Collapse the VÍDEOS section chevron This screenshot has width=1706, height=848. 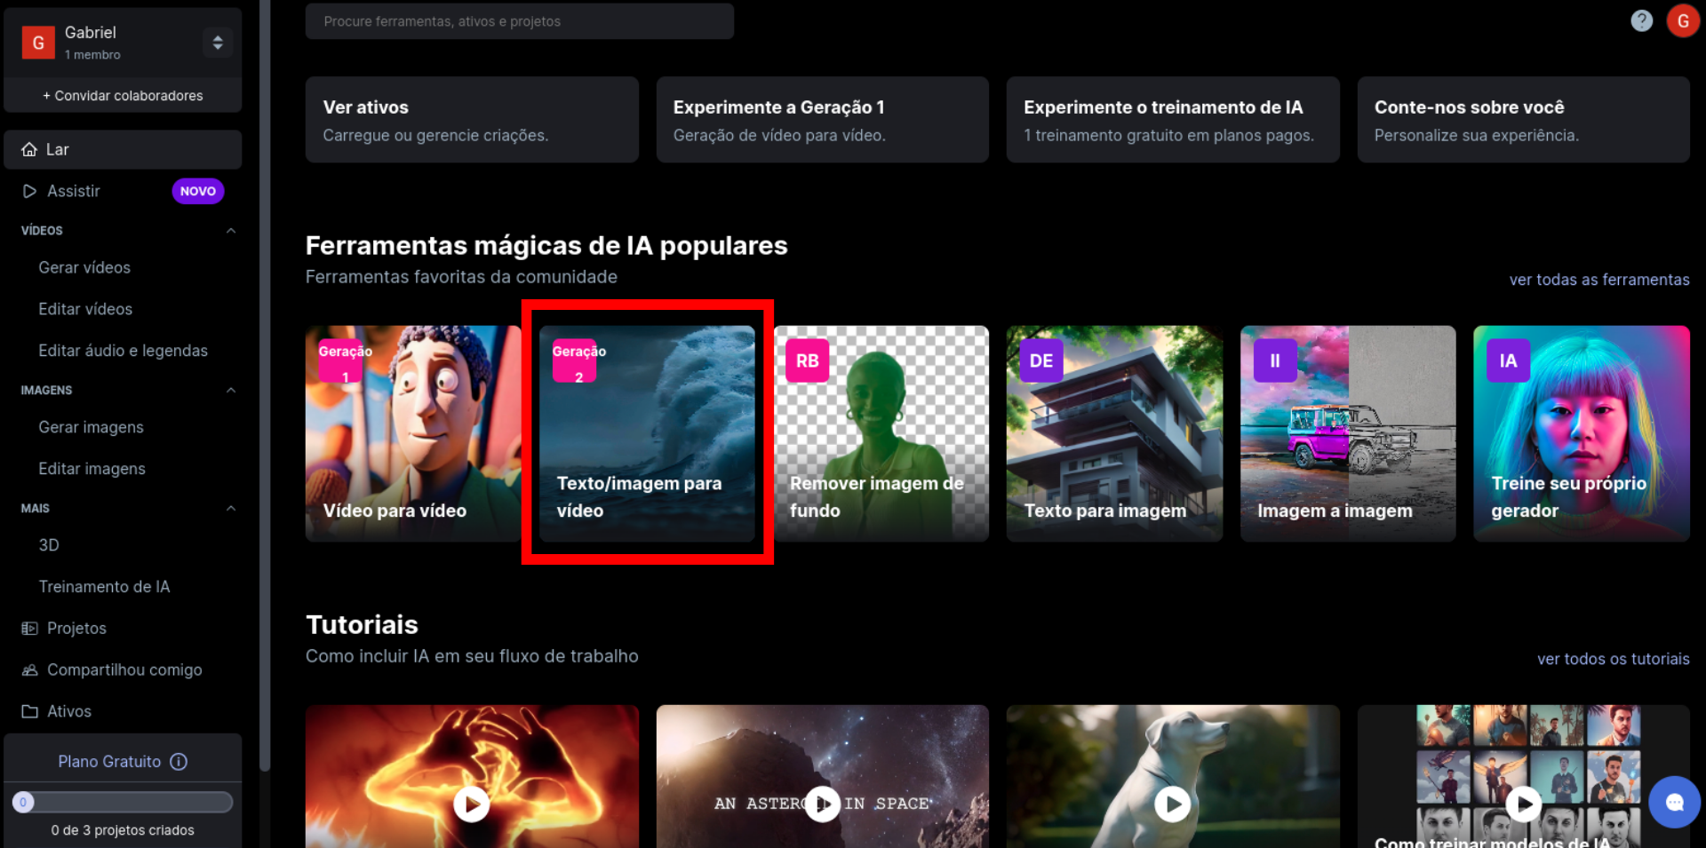(231, 230)
